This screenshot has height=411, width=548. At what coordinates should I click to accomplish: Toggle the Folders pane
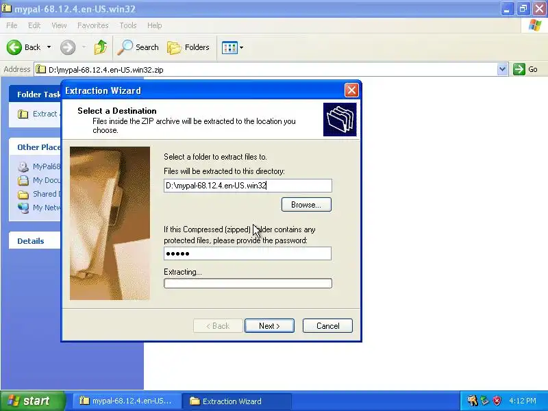(x=188, y=47)
